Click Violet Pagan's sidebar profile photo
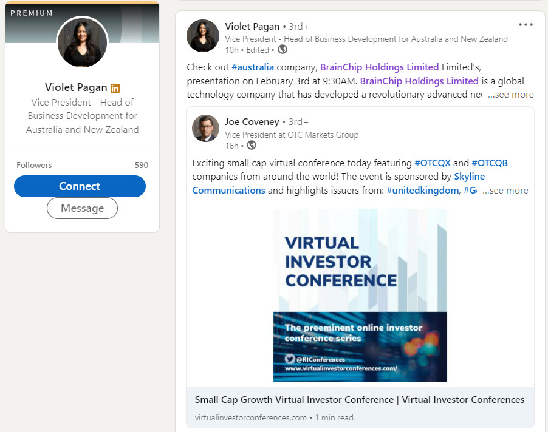Viewport: 548px width, 432px height. click(82, 42)
